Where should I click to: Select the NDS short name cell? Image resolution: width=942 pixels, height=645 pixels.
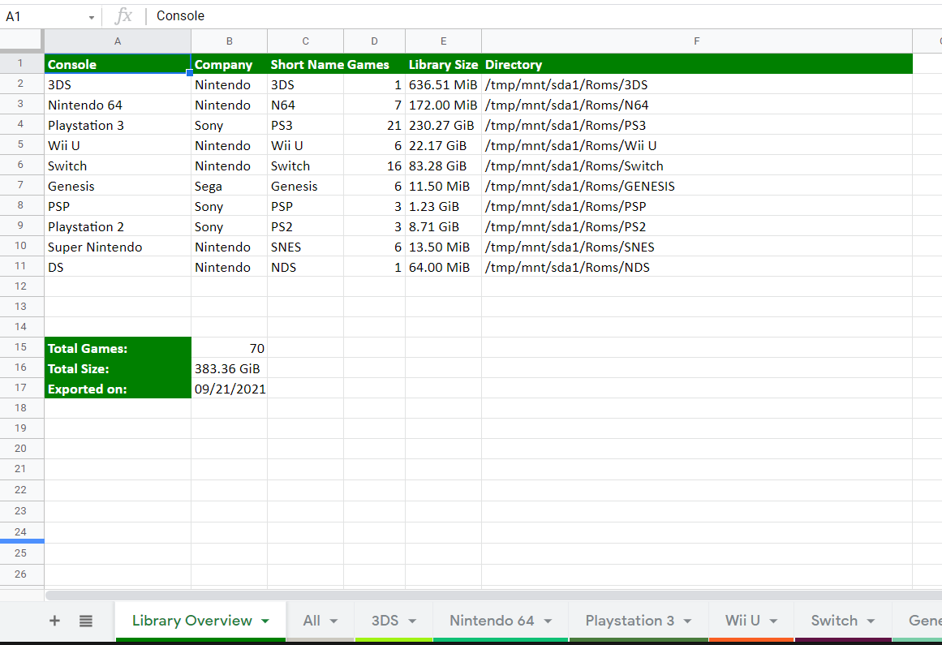pos(306,267)
